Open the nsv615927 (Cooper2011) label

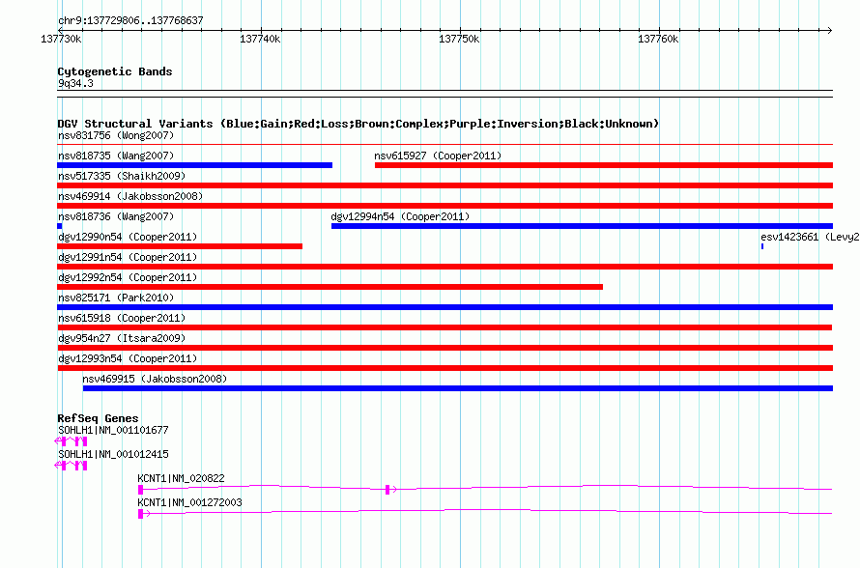[x=438, y=156]
